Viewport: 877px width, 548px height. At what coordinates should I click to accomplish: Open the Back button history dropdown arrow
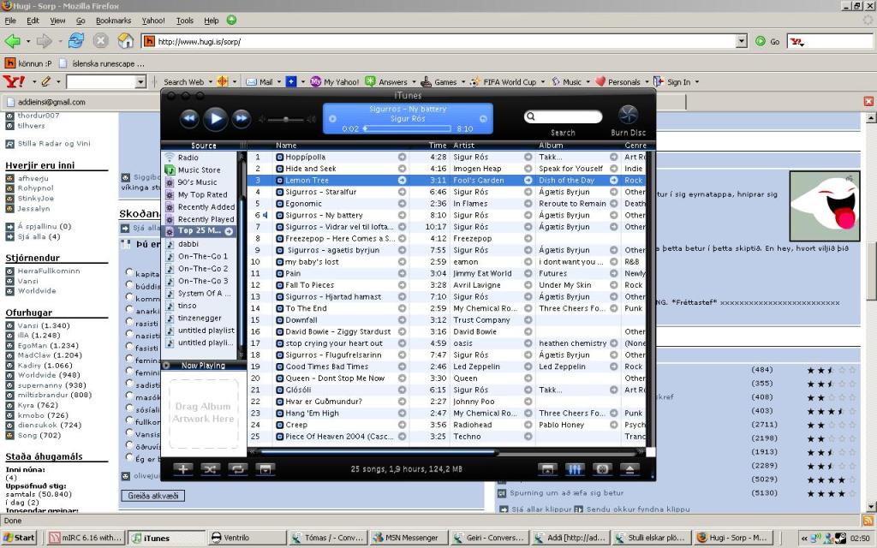(27, 41)
